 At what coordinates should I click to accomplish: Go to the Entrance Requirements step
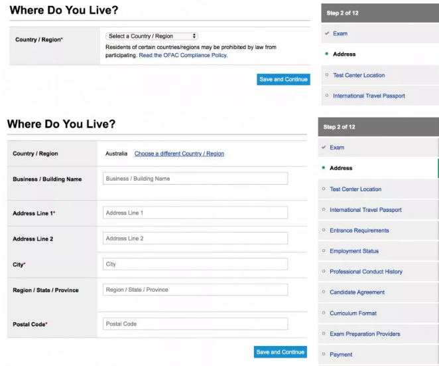coord(359,230)
